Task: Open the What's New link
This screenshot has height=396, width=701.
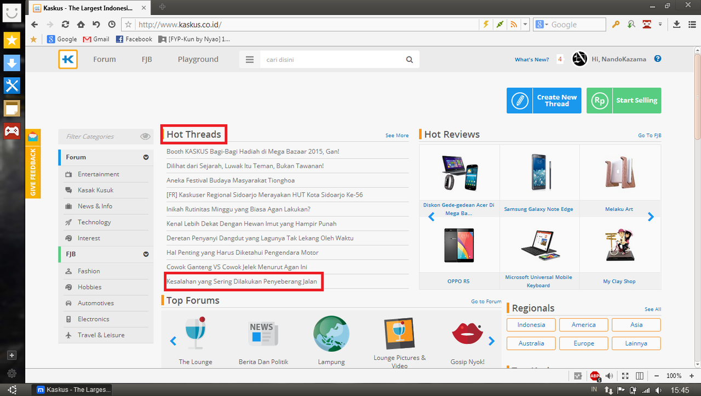Action: (532, 60)
